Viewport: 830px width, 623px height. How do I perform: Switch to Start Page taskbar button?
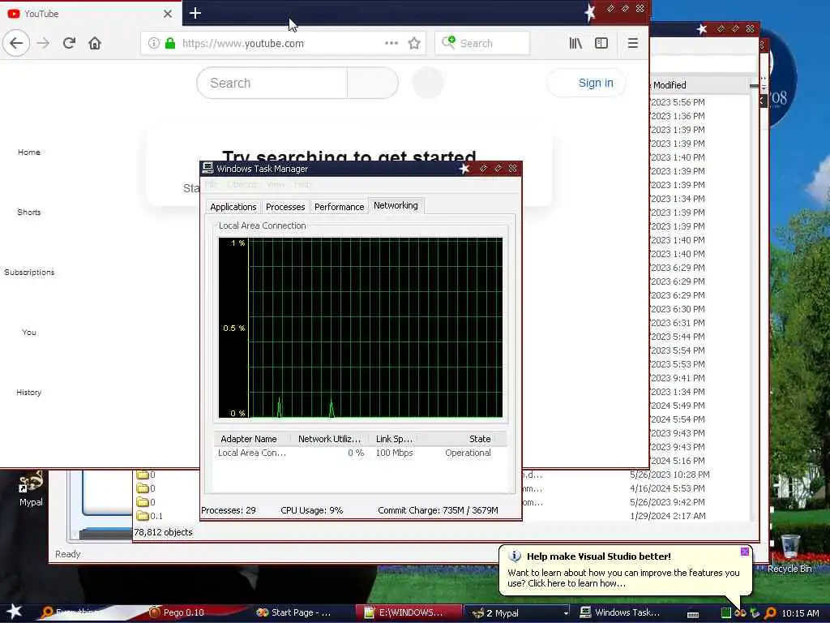coord(301,612)
